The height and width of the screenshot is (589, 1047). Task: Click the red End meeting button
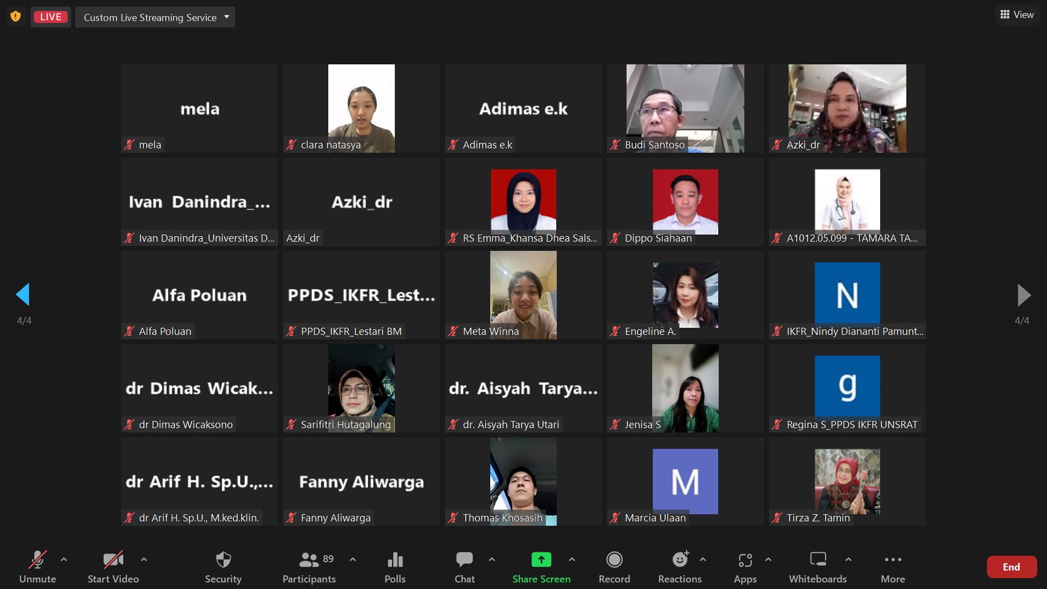[1012, 567]
